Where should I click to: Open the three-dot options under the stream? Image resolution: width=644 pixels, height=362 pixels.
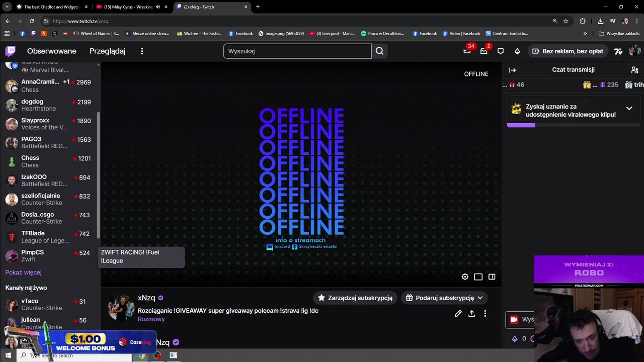(485, 313)
